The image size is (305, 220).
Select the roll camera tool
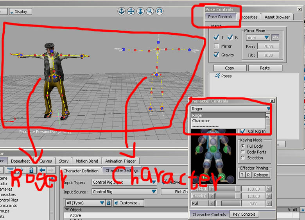click(x=159, y=11)
